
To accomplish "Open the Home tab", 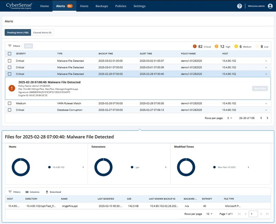I will pyautogui.click(x=45, y=6).
